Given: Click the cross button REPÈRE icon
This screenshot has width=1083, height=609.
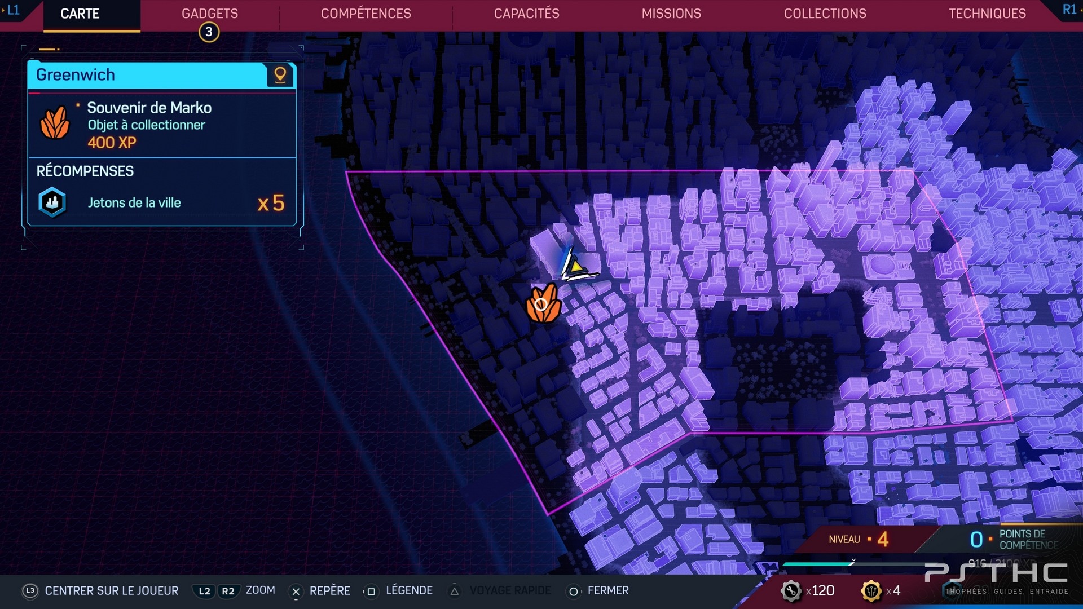Looking at the screenshot, I should coord(296,592).
